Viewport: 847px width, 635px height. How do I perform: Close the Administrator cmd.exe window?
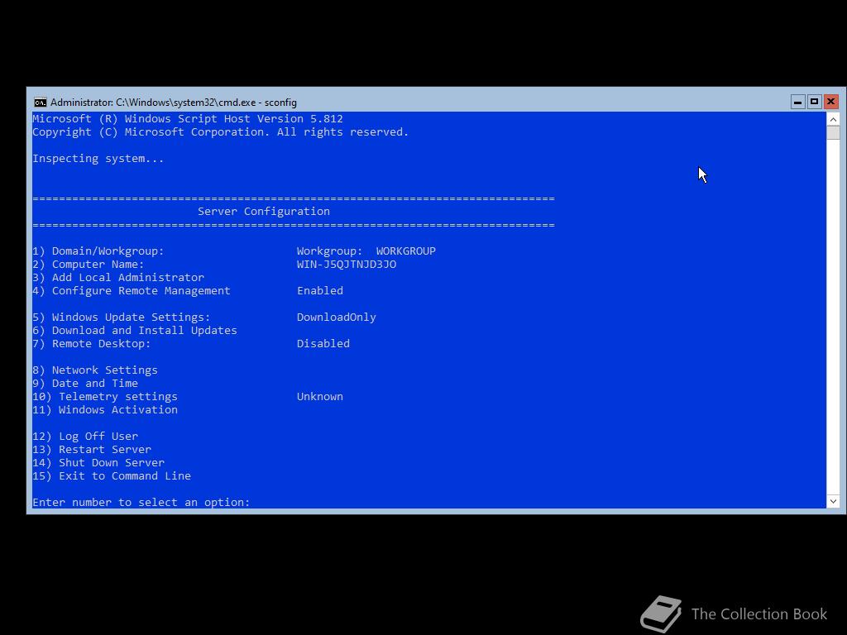830,102
